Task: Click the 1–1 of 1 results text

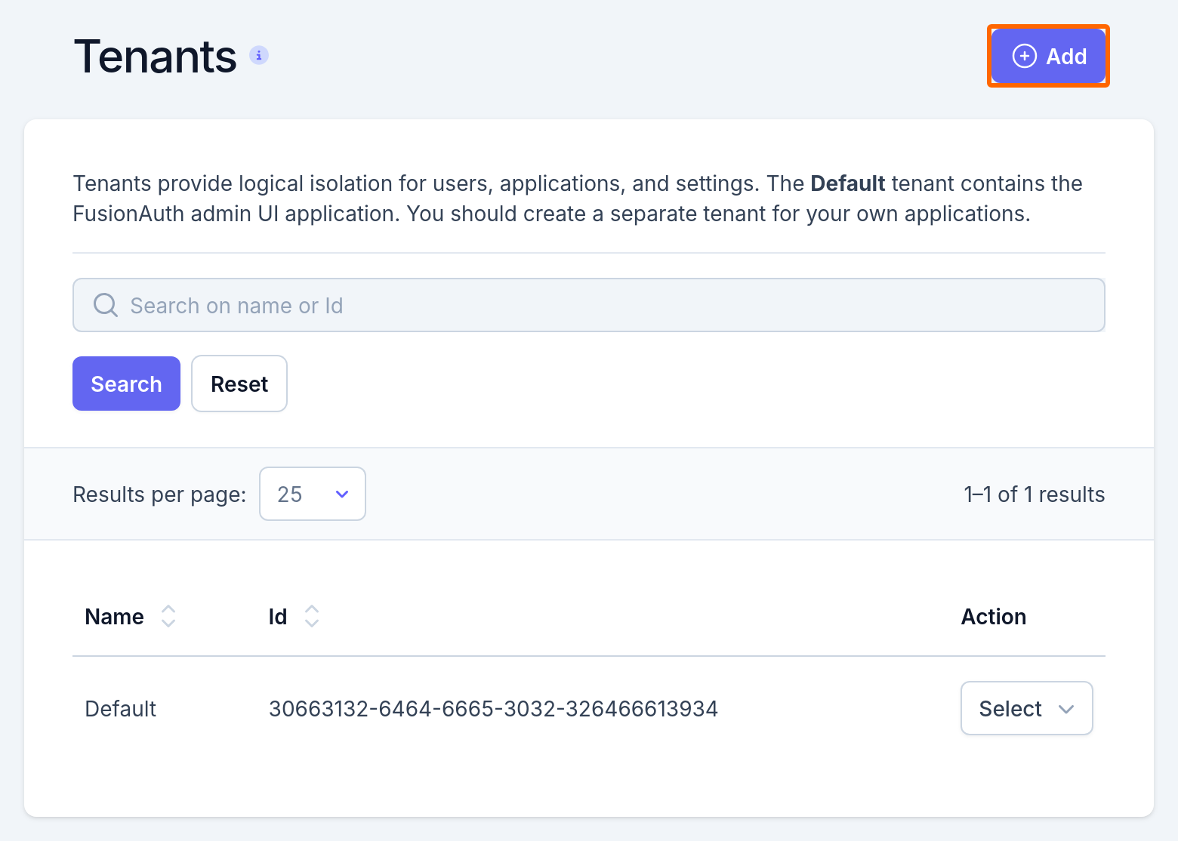Action: point(1035,494)
